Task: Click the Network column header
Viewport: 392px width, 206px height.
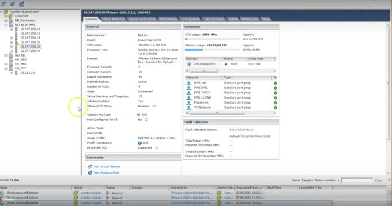Action: [x=203, y=78]
